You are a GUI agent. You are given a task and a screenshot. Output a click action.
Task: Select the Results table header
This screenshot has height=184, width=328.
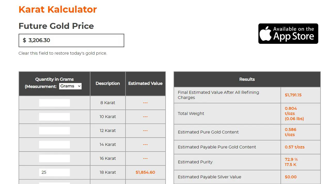247,79
